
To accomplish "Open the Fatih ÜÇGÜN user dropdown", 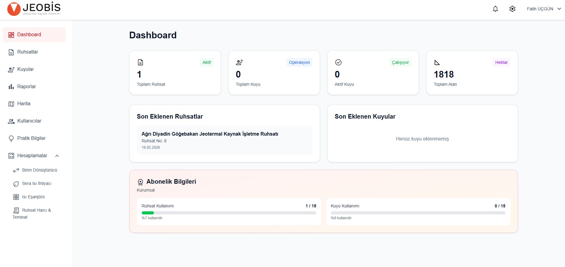I will click(543, 9).
